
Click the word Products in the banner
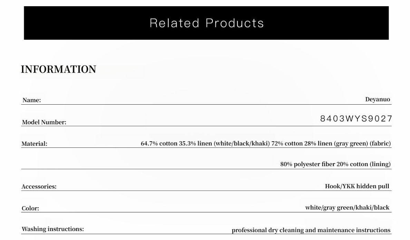[235, 23]
